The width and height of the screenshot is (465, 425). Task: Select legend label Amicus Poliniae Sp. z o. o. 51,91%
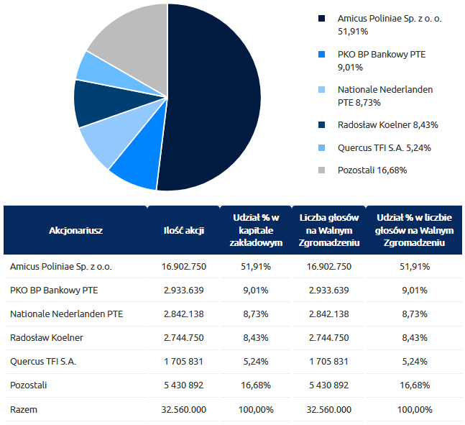[x=390, y=25]
